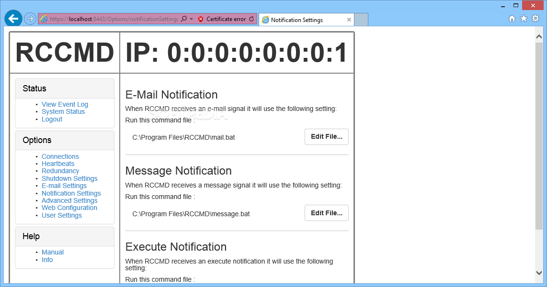
Task: Click the Certificate error label
Action: pyautogui.click(x=226, y=19)
